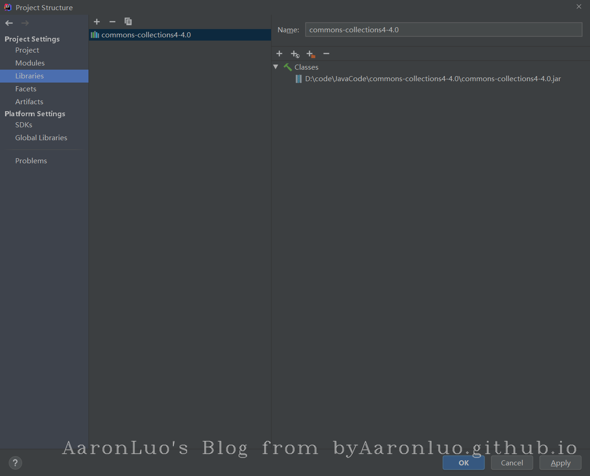Open the Modules settings page
590x476 pixels.
tap(30, 63)
